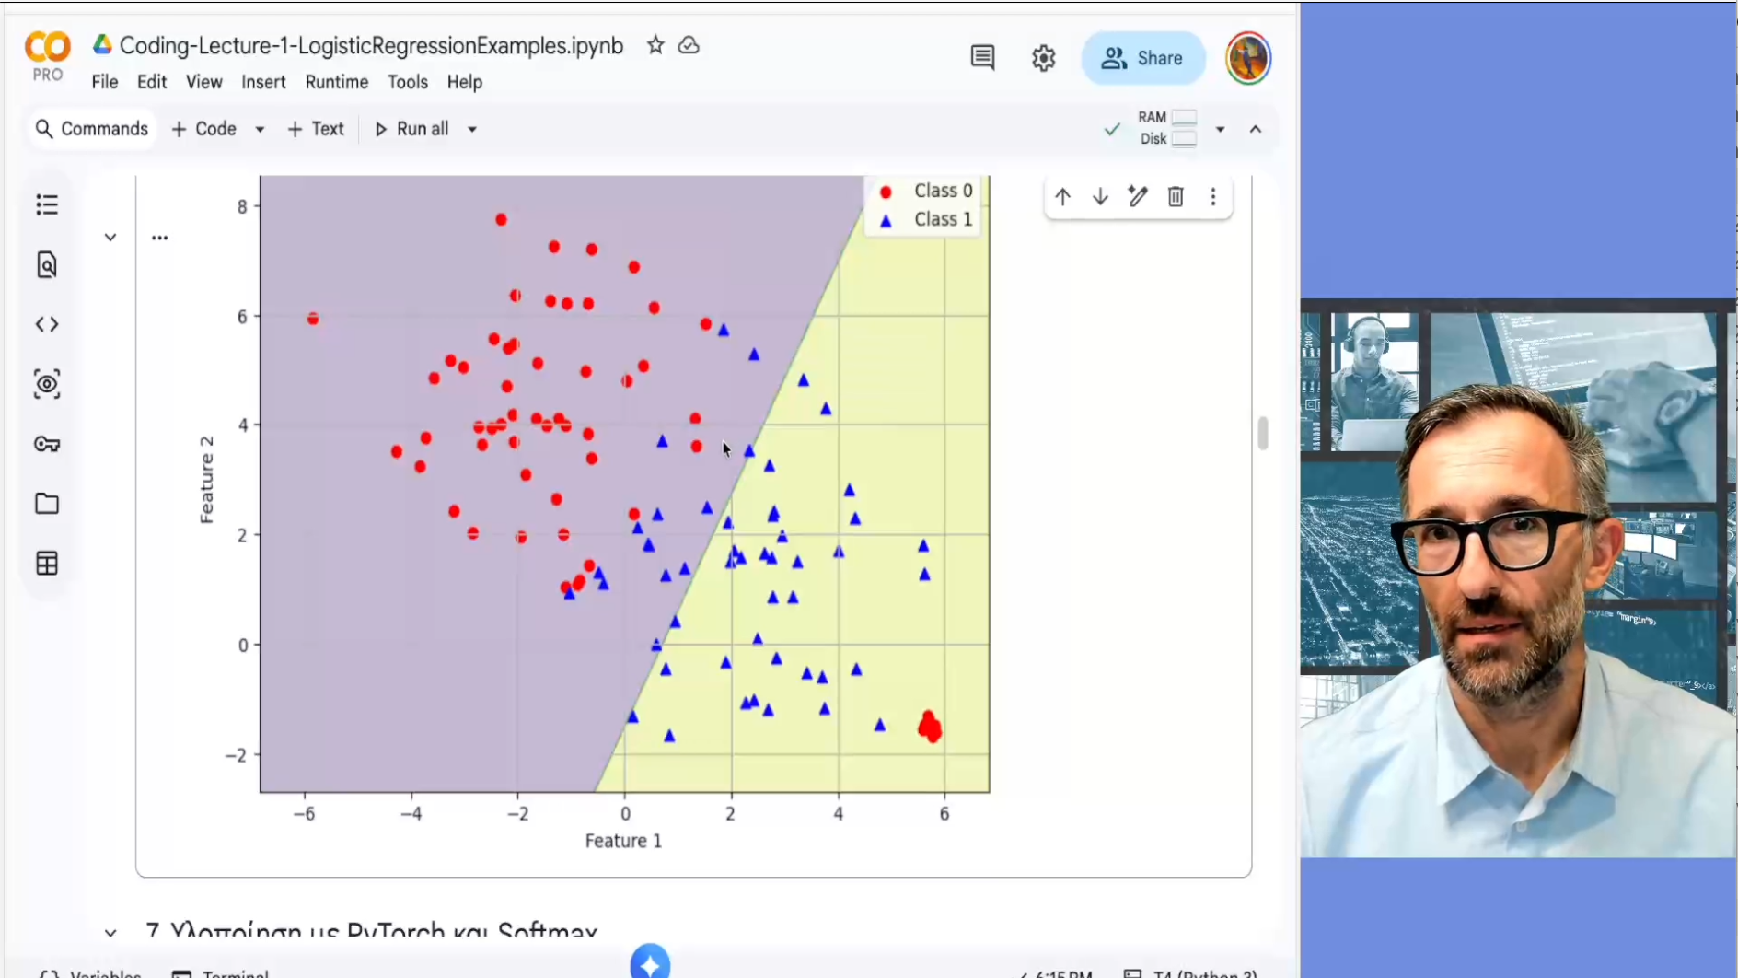Viewport: 1738px width, 978px height.
Task: Click the notebook vertical scrollbar thumb
Action: click(x=1263, y=433)
